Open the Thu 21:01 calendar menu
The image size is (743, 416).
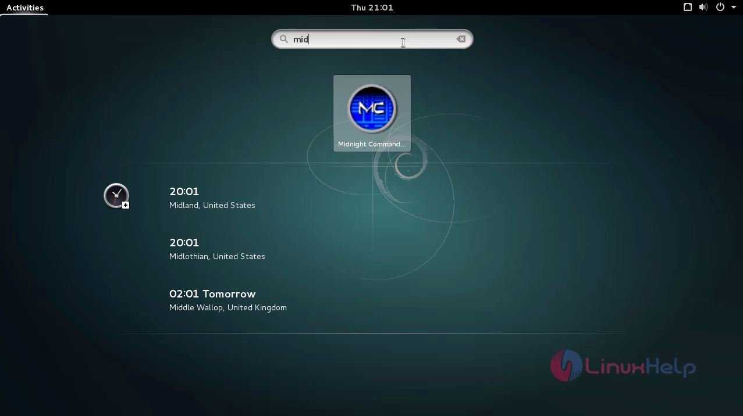(372, 8)
